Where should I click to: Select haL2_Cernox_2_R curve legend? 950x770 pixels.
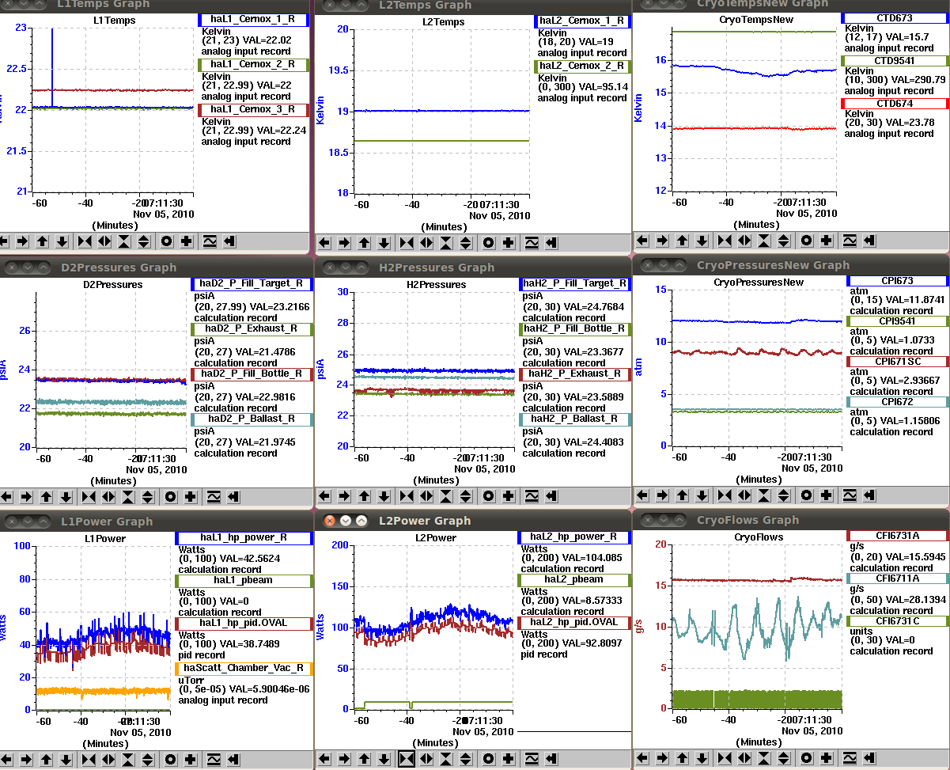(582, 66)
